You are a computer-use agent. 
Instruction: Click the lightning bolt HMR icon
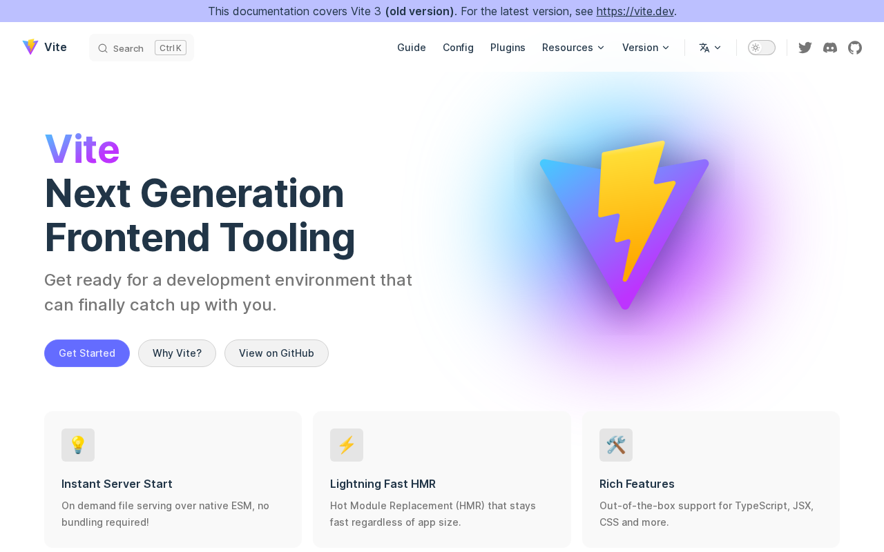pos(347,445)
